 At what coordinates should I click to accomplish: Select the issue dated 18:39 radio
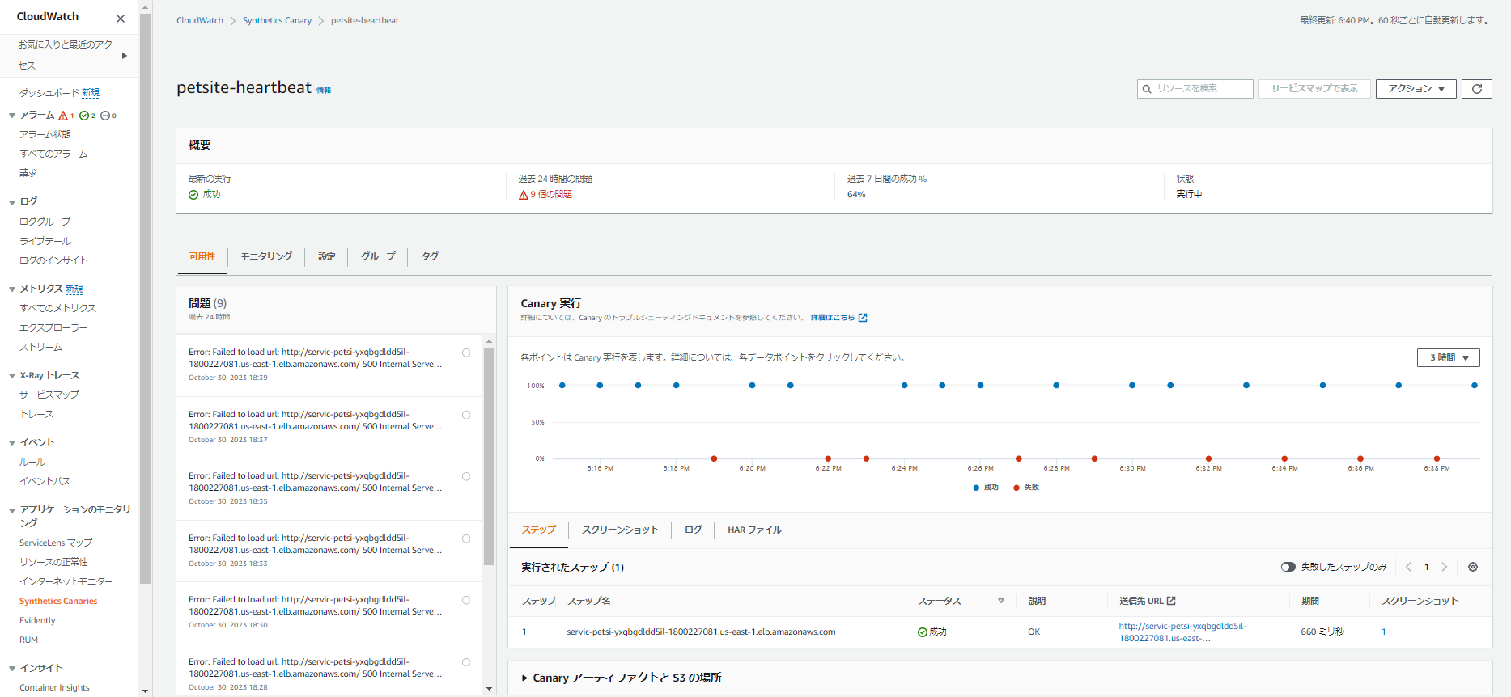[x=466, y=353]
